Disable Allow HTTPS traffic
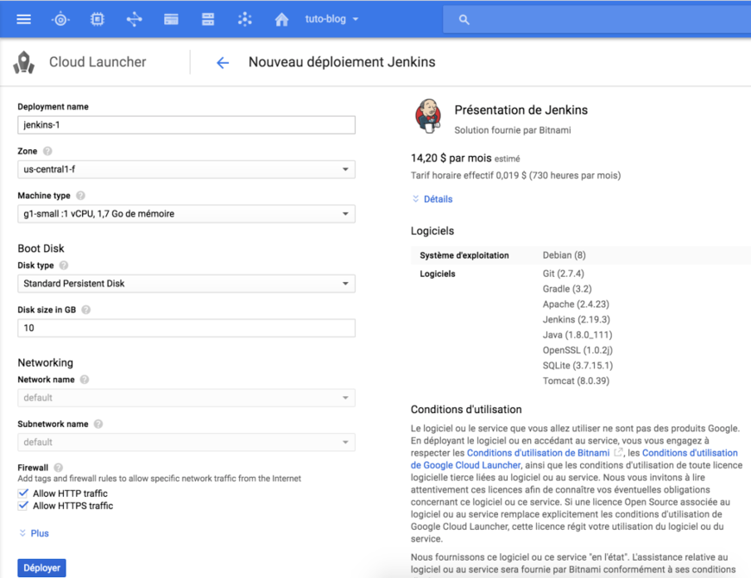The image size is (751, 578). click(22, 506)
